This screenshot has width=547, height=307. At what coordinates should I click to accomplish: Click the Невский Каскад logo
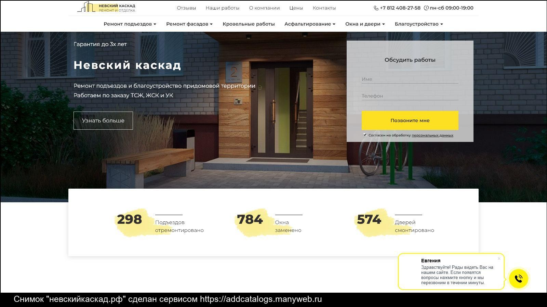pyautogui.click(x=106, y=8)
